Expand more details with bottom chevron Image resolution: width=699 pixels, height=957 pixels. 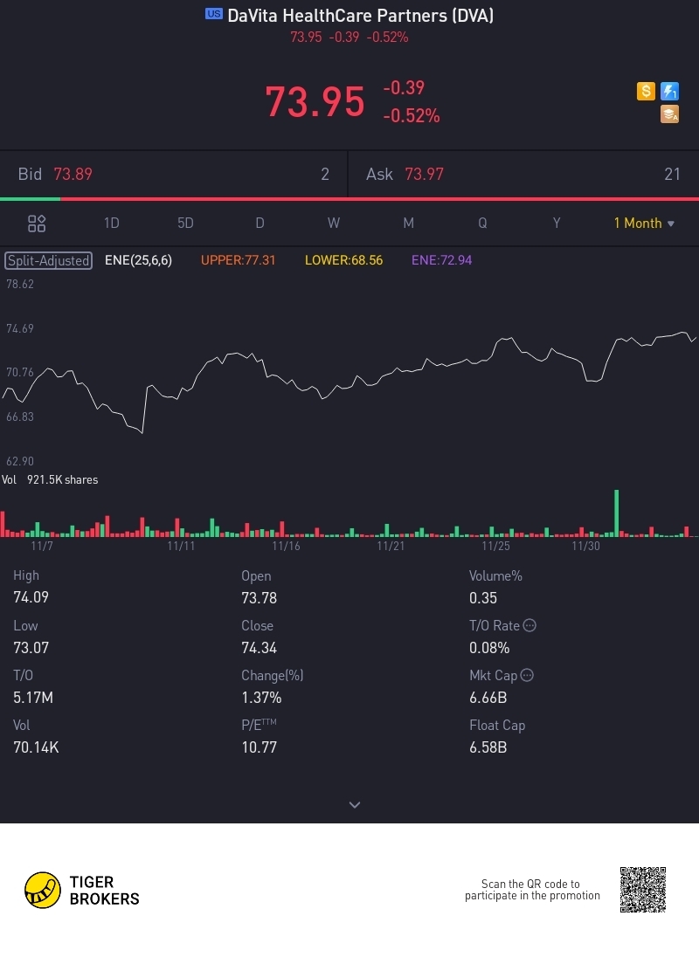pos(355,804)
